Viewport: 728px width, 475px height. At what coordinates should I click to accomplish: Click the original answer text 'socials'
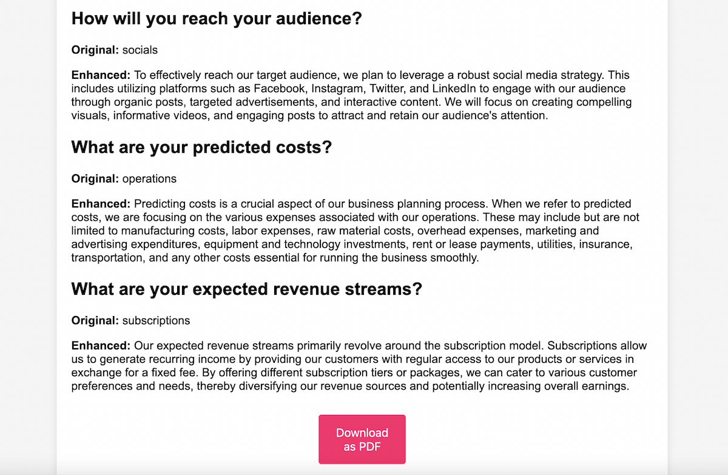click(140, 50)
